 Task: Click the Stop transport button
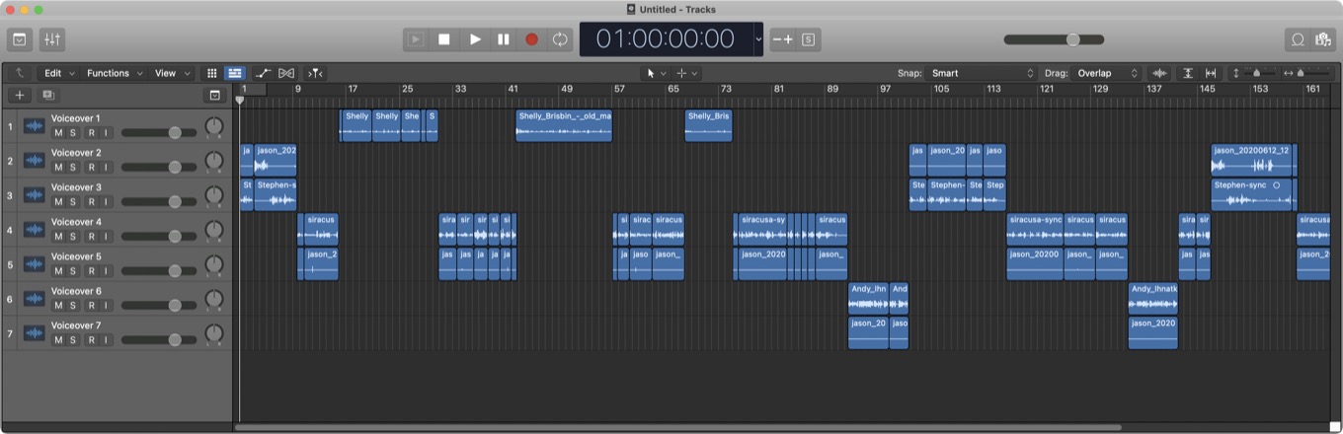click(x=444, y=39)
